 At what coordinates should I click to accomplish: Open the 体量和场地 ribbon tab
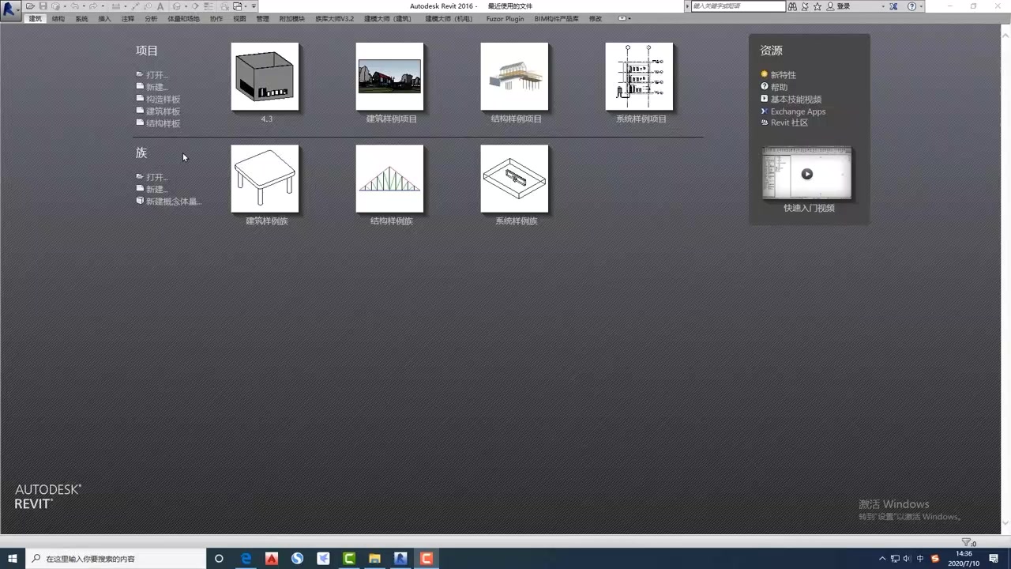click(x=183, y=18)
